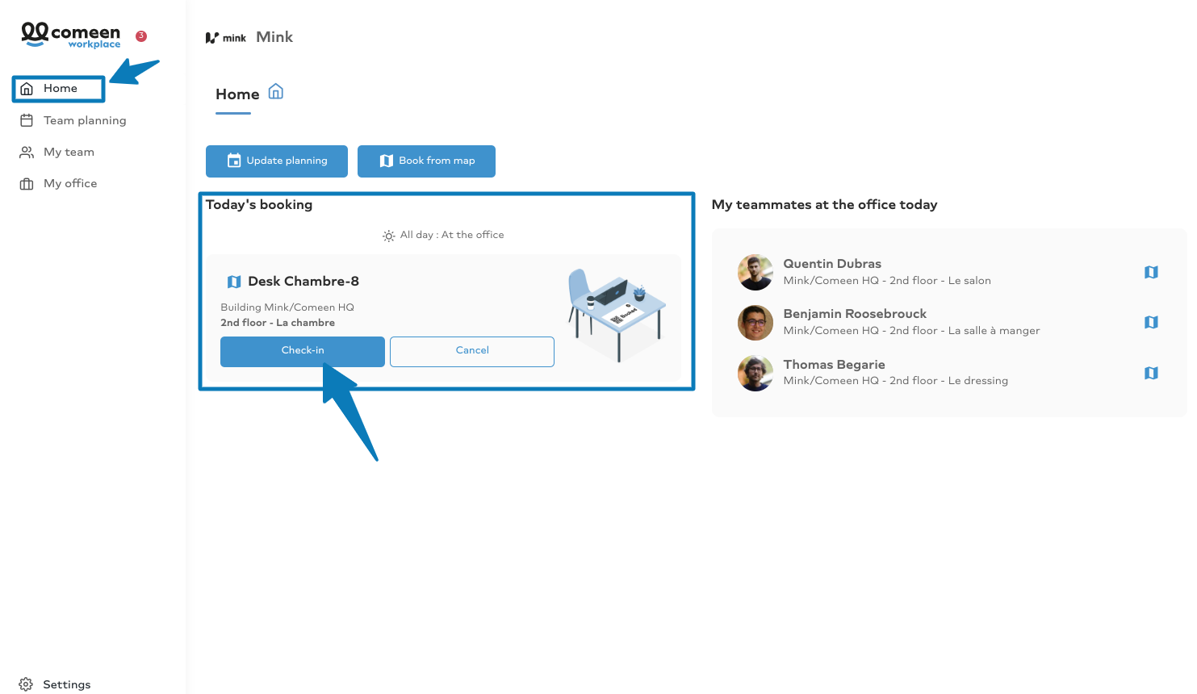Click the Comeen workplace logo
1197x694 pixels.
(x=71, y=36)
